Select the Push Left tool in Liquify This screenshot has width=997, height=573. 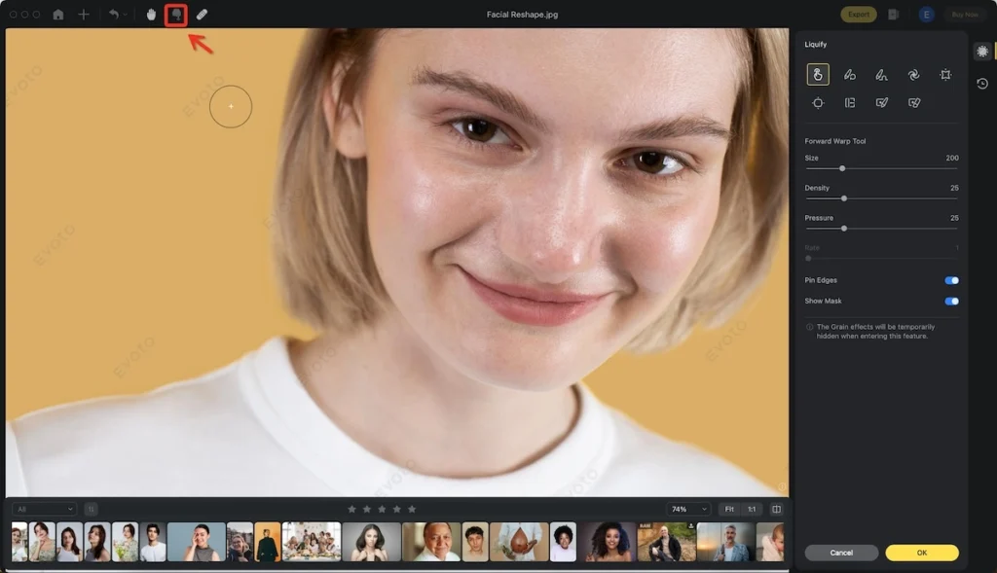(849, 103)
